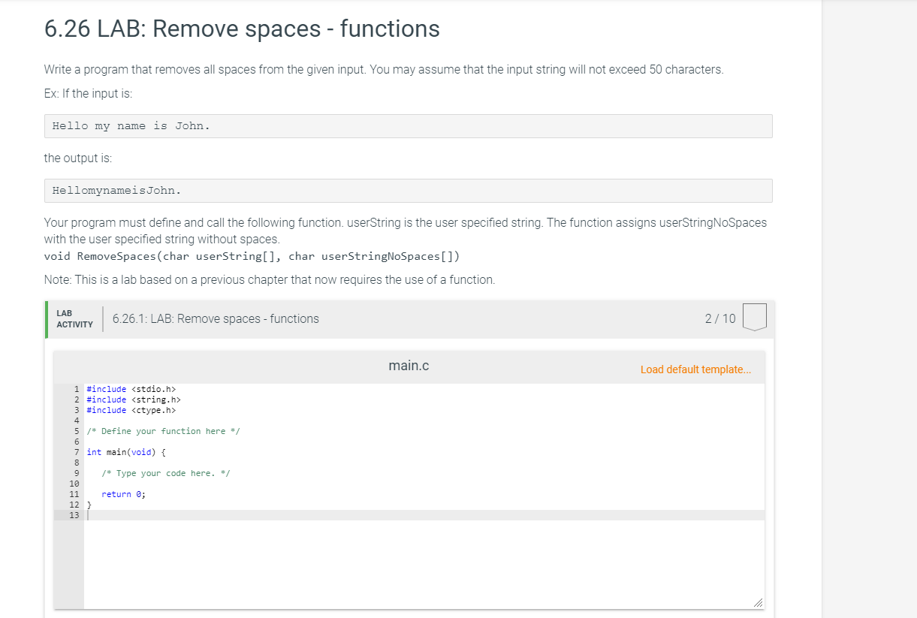
Task: Click the LAB ACTIVITY label
Action: [74, 319]
